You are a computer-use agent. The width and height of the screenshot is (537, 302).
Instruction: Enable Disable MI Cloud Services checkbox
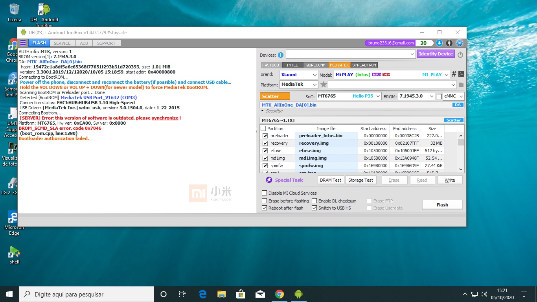coord(264,193)
